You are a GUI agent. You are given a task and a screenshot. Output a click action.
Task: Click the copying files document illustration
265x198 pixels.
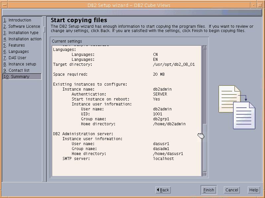[x=237, y=107]
